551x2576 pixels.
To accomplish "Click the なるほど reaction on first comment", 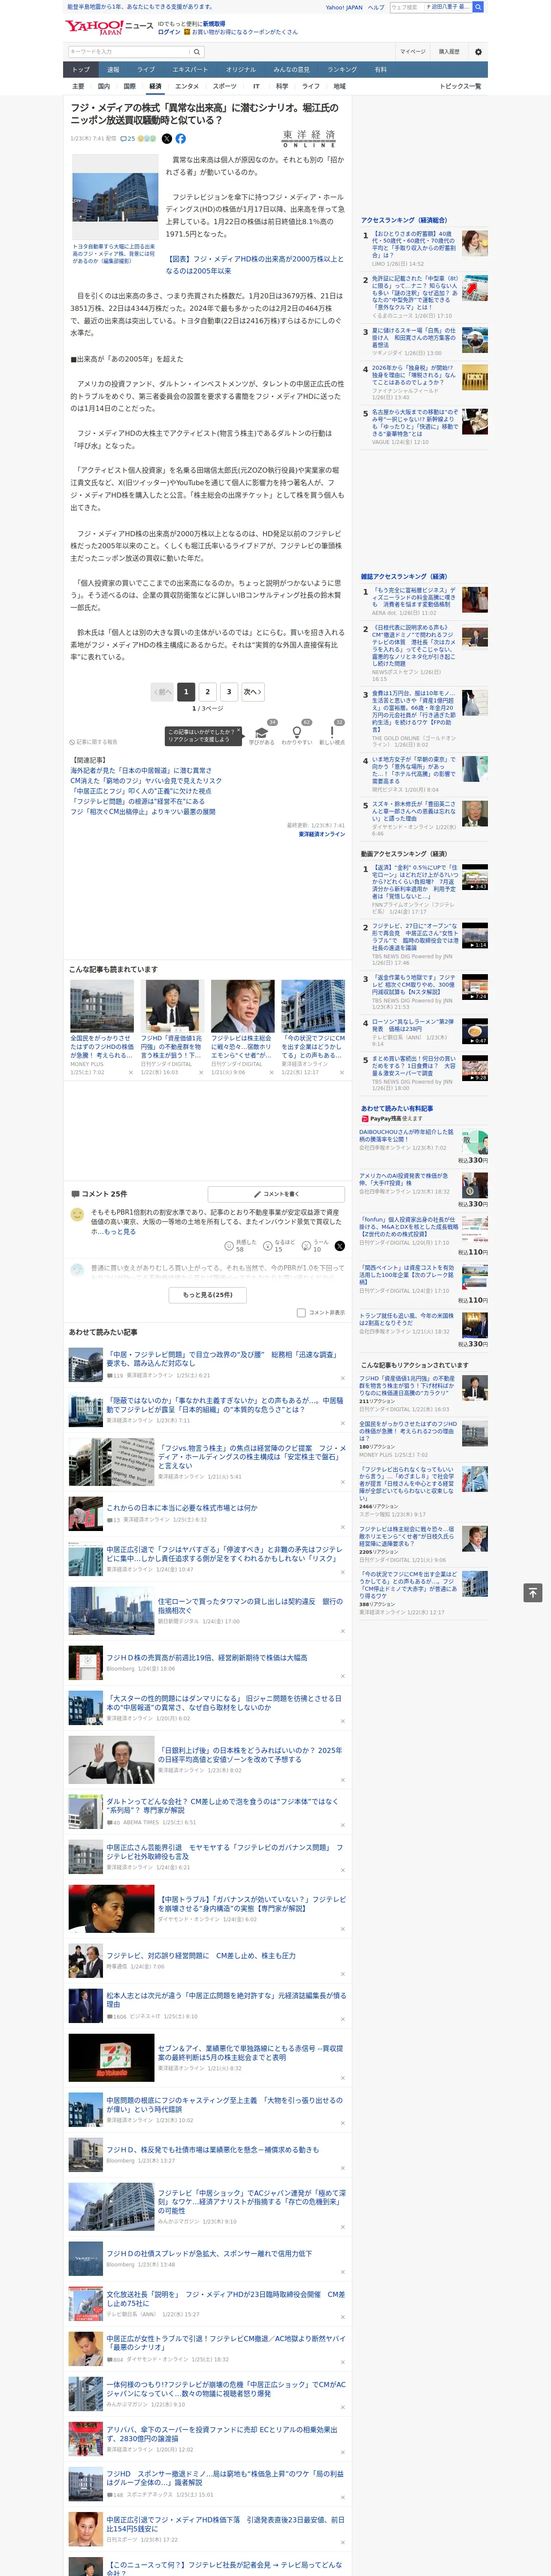I will pyautogui.click(x=268, y=1246).
